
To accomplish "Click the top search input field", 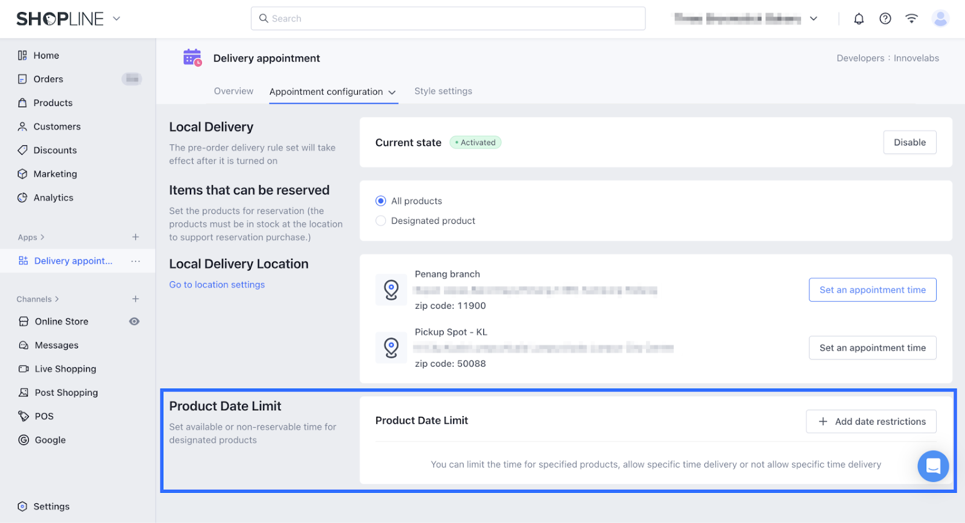I will (448, 19).
